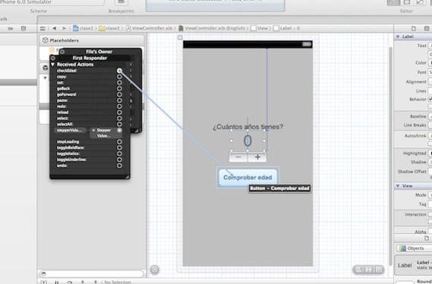Click the forward arrow in the jump bar
Screen dimensions: 432x284
coord(64,28)
